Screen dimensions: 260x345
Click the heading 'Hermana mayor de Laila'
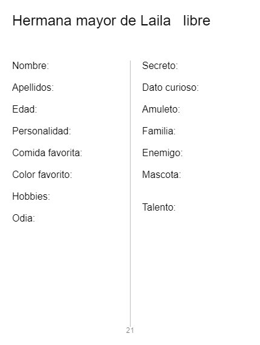pyautogui.click(x=91, y=21)
